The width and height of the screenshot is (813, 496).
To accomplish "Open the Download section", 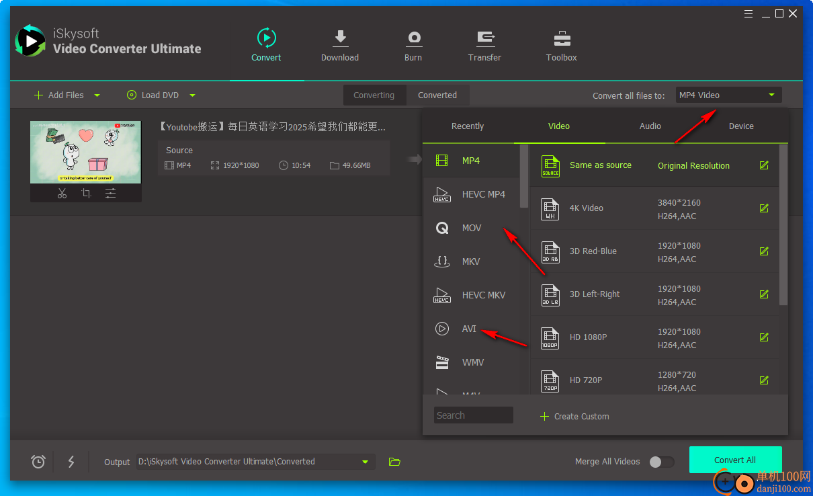I will [340, 45].
